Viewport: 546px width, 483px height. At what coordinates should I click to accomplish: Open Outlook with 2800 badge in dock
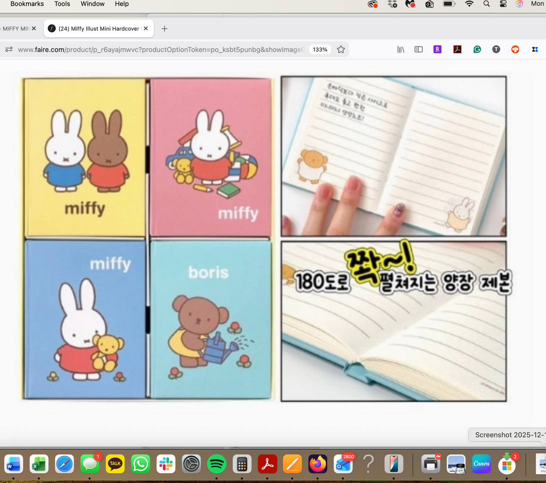(x=343, y=464)
